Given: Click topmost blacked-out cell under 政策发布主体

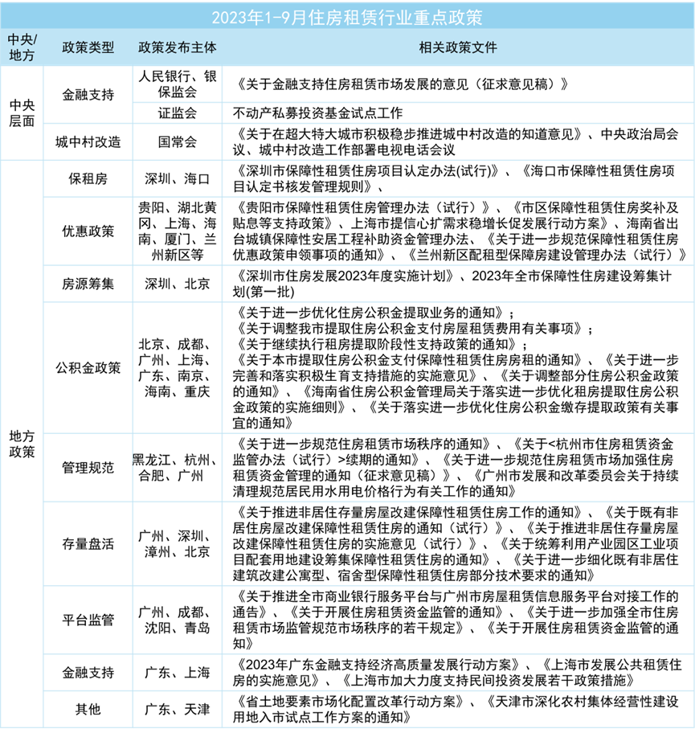Looking at the screenshot, I should tap(178, 84).
